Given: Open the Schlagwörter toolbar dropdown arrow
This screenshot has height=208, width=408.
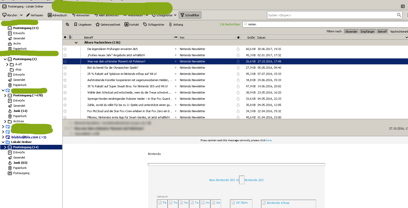Looking at the screenshot, I should [x=175, y=15].
